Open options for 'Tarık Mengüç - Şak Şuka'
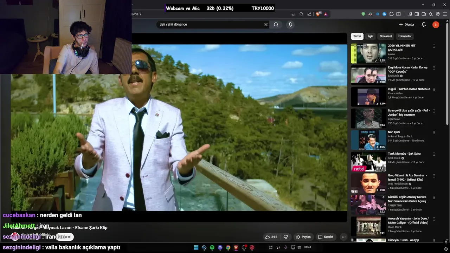Image resolution: width=450 pixels, height=253 pixels. 434,154
